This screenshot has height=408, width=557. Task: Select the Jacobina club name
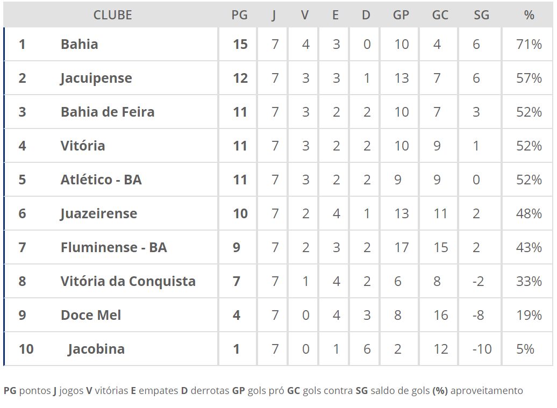click(96, 349)
